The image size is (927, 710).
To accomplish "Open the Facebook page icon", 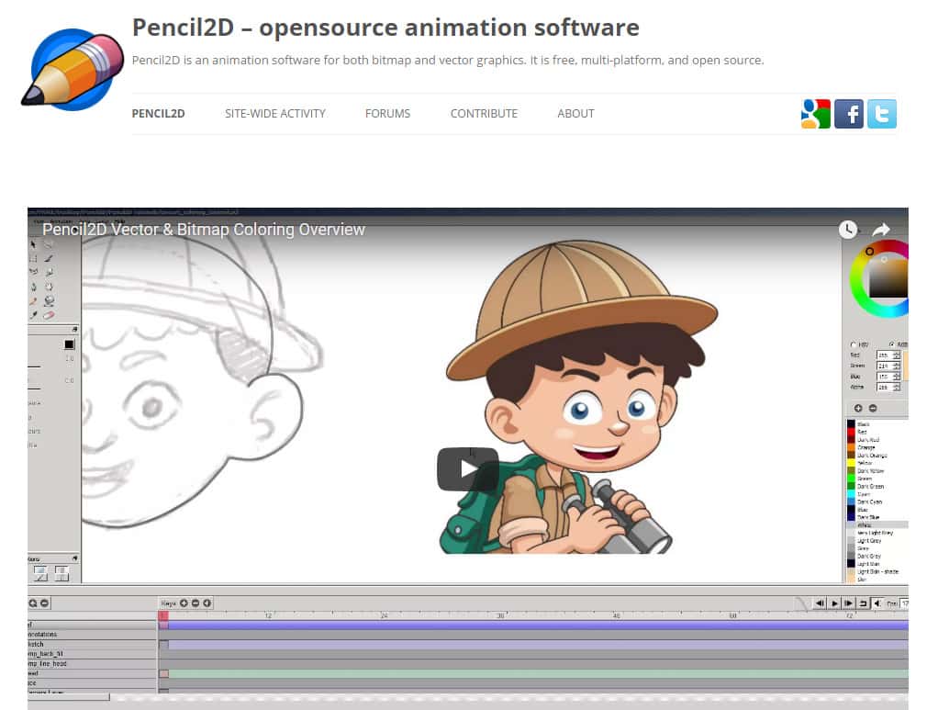I will click(849, 114).
